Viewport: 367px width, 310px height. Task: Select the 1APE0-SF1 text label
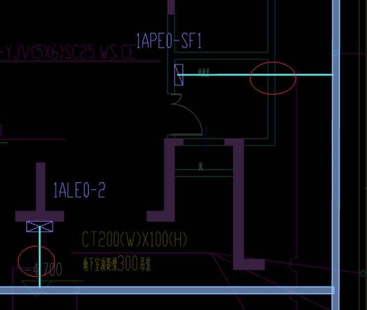(169, 41)
